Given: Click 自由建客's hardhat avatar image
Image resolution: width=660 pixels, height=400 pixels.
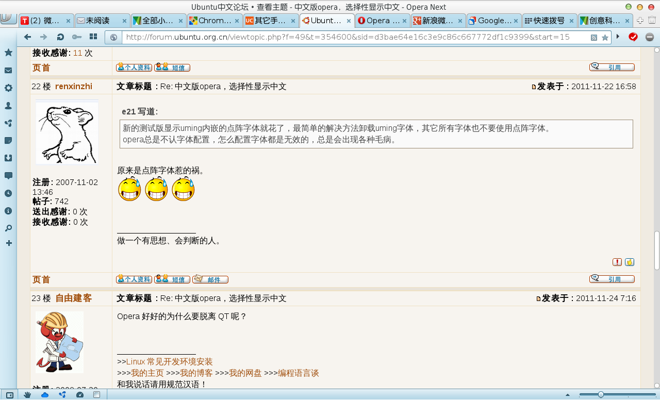Looking at the screenshot, I should [x=59, y=342].
